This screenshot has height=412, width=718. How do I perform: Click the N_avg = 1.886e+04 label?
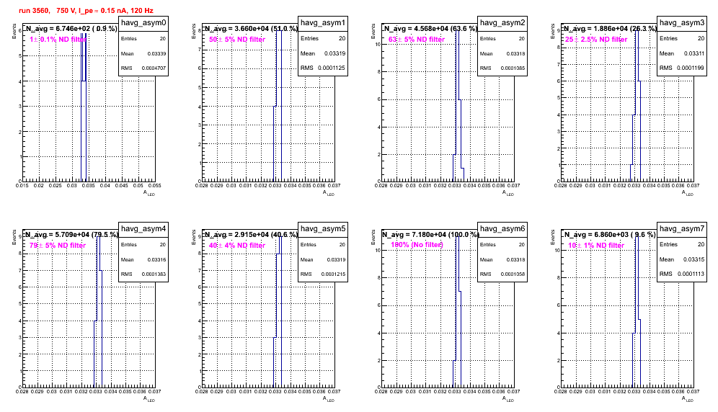pos(610,29)
